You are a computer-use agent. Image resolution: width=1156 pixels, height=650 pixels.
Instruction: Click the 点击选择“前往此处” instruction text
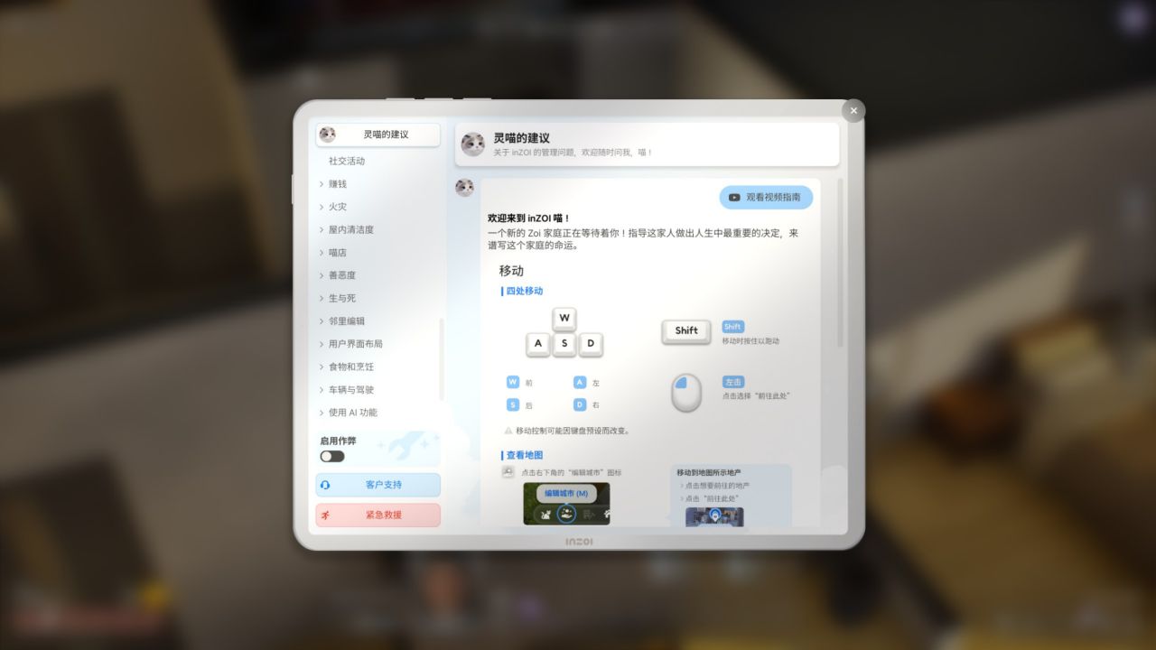pyautogui.click(x=757, y=396)
